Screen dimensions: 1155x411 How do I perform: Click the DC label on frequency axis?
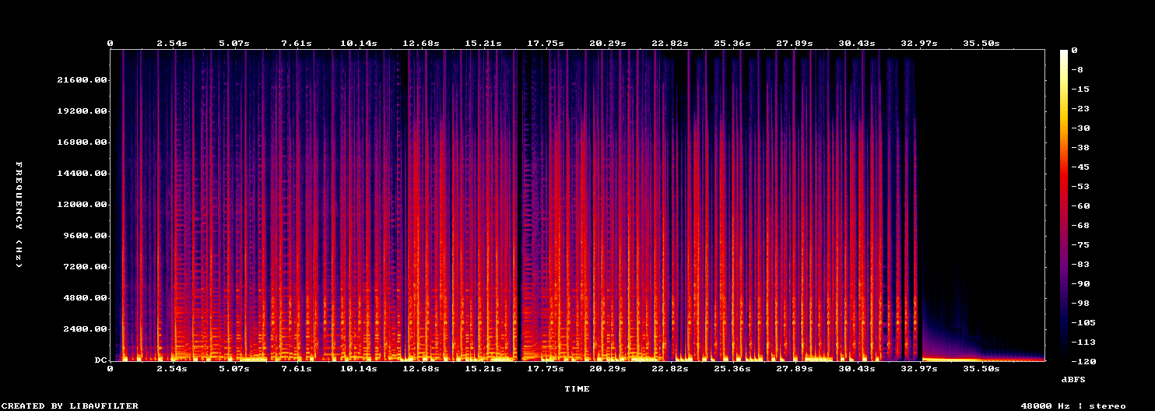pyautogui.click(x=100, y=360)
